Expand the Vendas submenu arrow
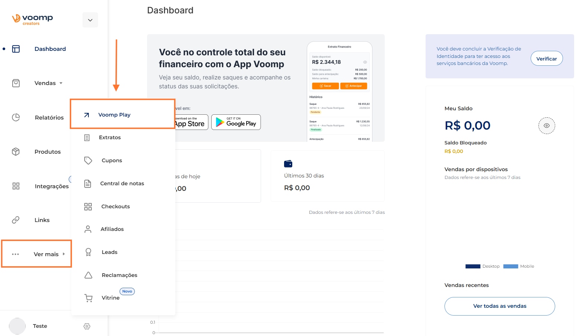This screenshot has width=586, height=336. coord(61,83)
